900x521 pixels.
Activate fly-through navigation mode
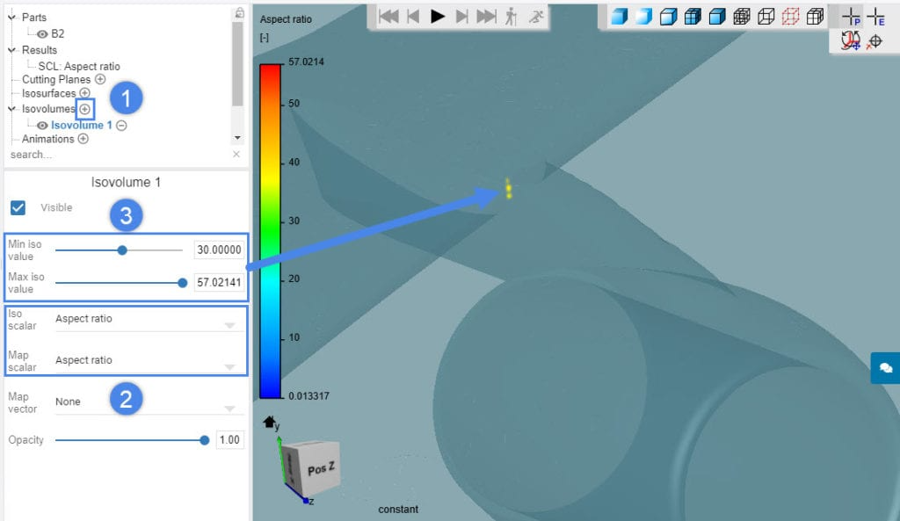537,16
